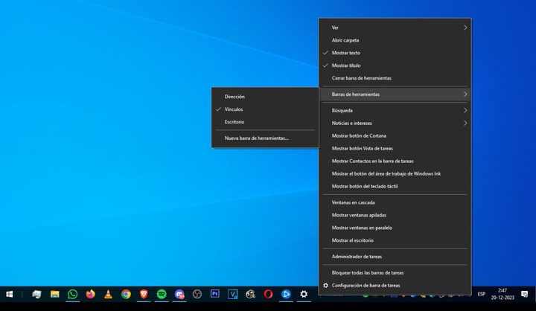The height and width of the screenshot is (311, 536).
Task: Open WhatsApp from the taskbar
Action: point(72,295)
